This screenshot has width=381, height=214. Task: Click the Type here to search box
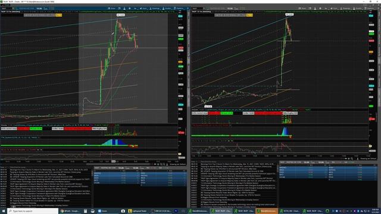[33, 211]
